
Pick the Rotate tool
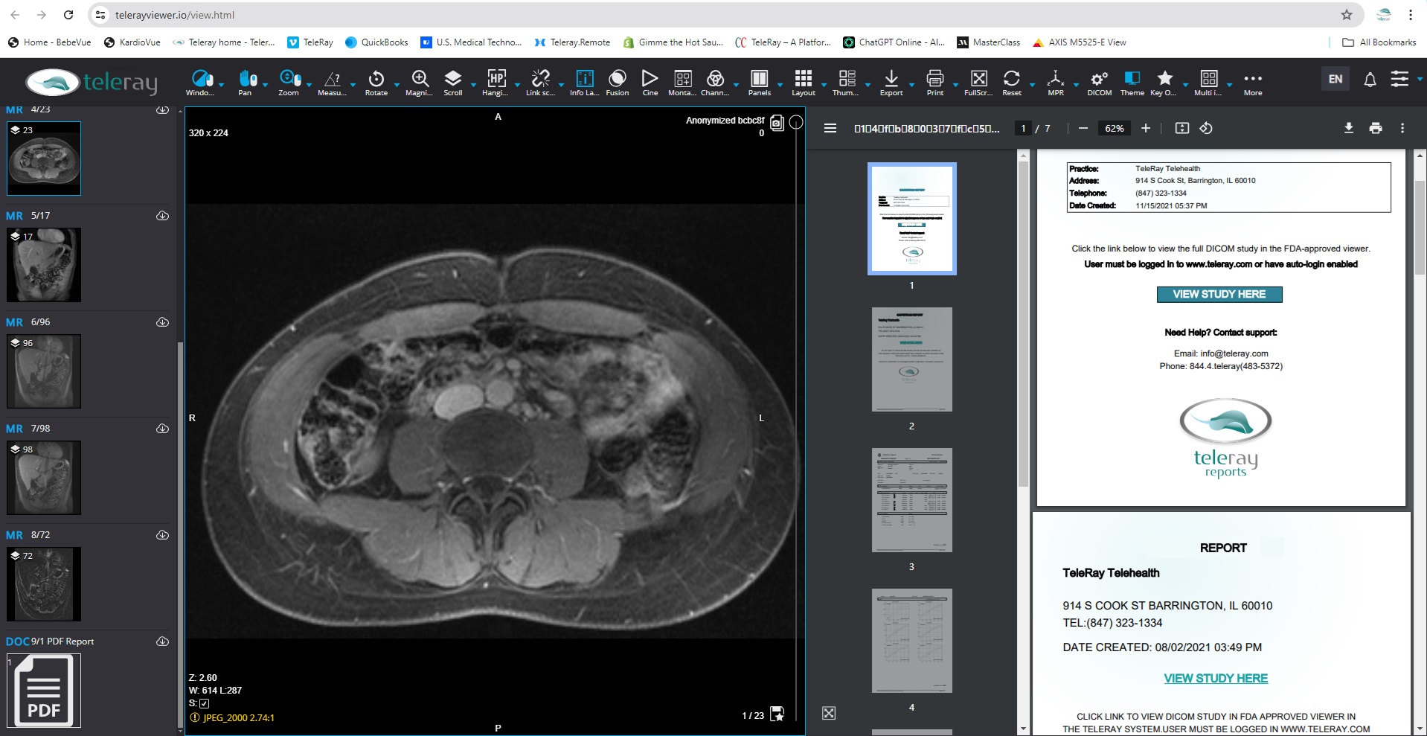(x=376, y=82)
